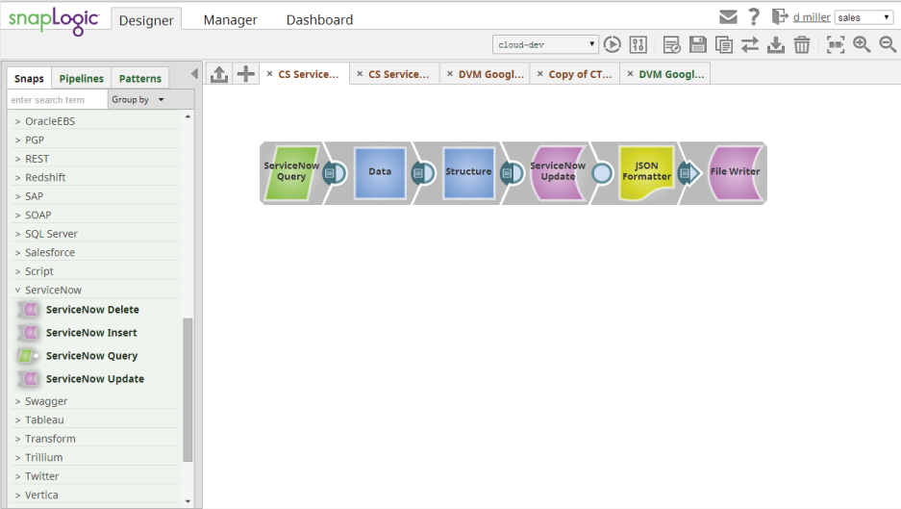The height and width of the screenshot is (509, 901).
Task: Open pipeline validation settings icon
Action: 638,44
